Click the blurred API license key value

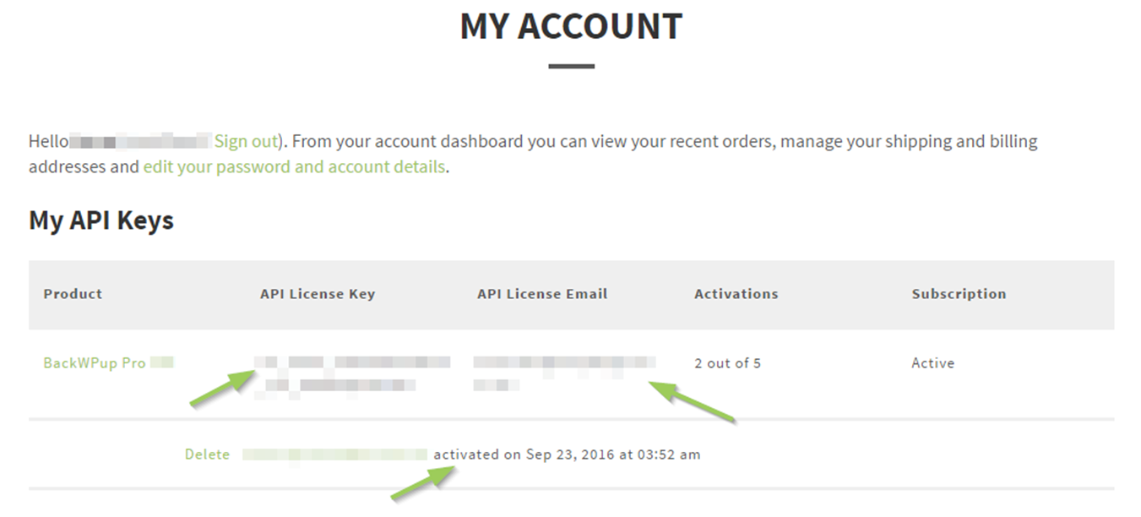click(352, 373)
